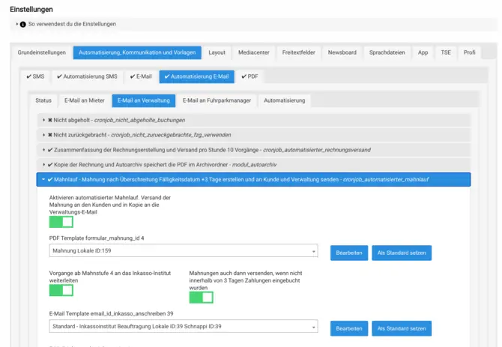Screen dimensions: 502x347
Task: Open the 'E-Mail an Fuhrparkmanager' tab
Action: [217, 100]
